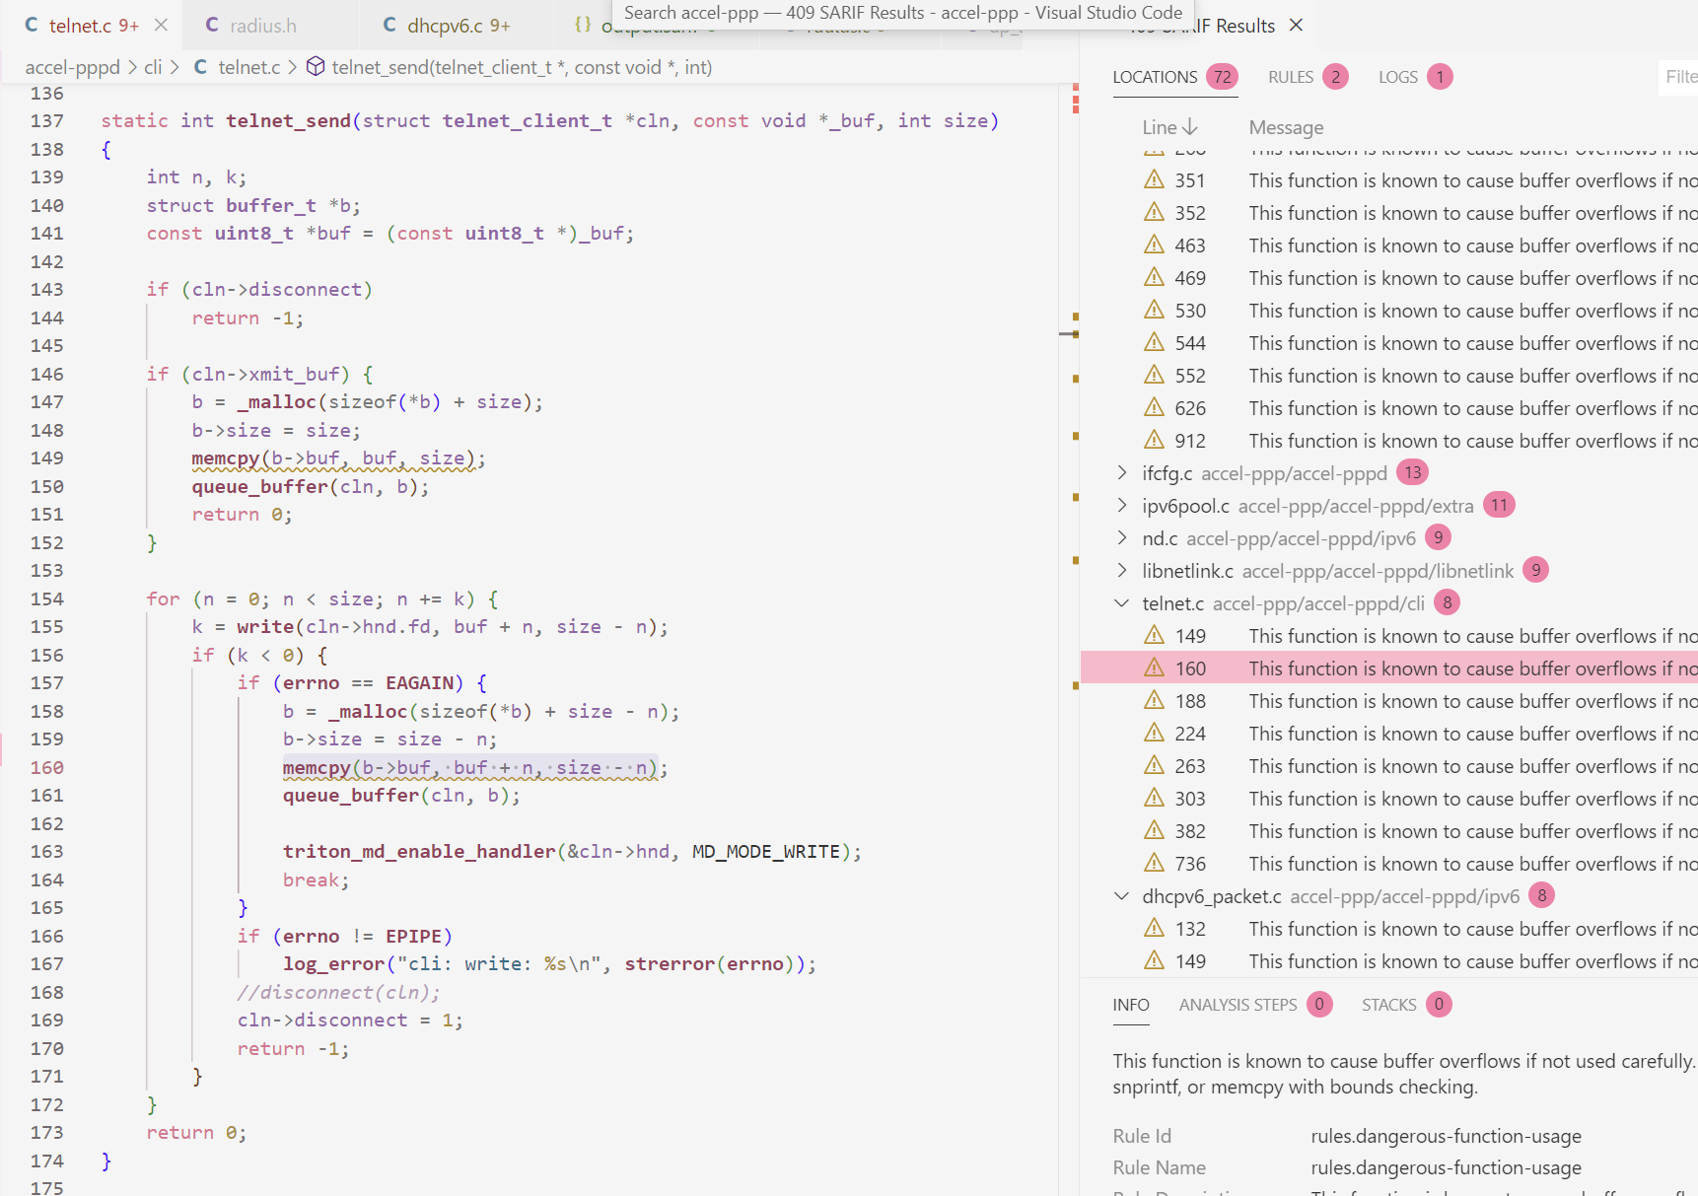The height and width of the screenshot is (1196, 1698).
Task: Sort results by Line column
Action: 1169,127
